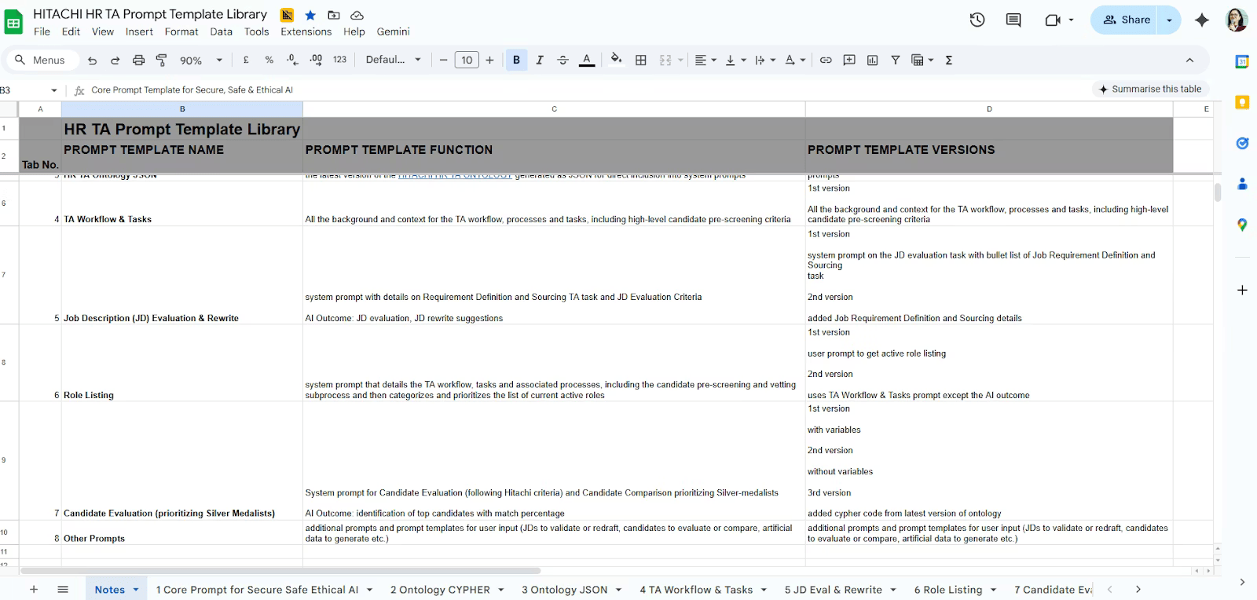Open Share options dropdown arrow
1257x600 pixels.
pyautogui.click(x=1169, y=20)
